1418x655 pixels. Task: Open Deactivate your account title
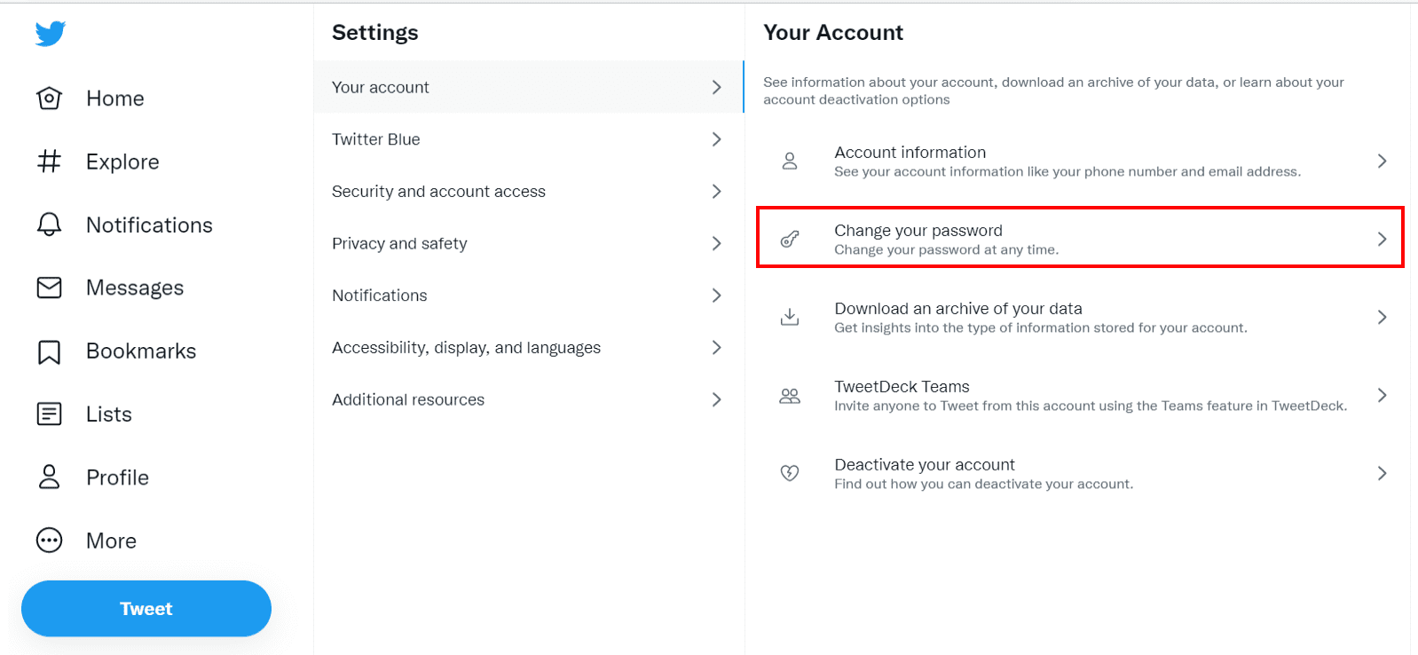pos(925,465)
